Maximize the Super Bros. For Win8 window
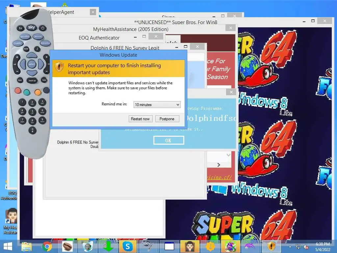 click(x=313, y=21)
